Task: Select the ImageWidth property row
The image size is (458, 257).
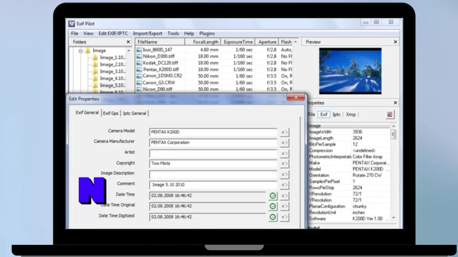Action: click(349, 132)
